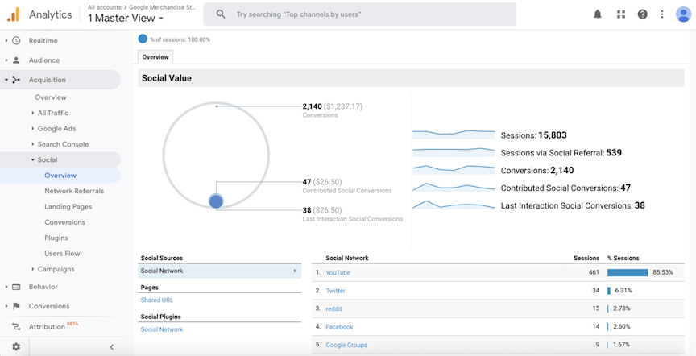Collapse the Acquisition section arrow
This screenshot has width=696, height=356.
pyautogui.click(x=6, y=80)
